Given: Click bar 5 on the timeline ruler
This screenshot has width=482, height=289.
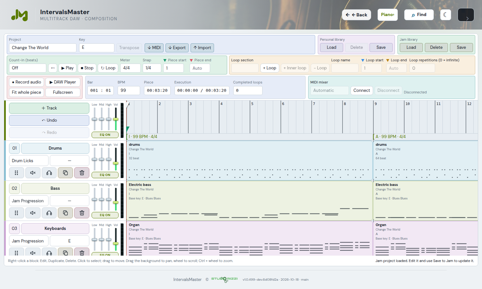Looking at the screenshot, I should pyautogui.click(x=252, y=104).
